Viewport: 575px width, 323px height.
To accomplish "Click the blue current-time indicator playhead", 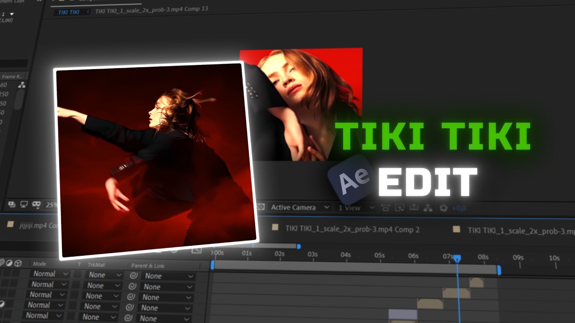I will click(457, 258).
